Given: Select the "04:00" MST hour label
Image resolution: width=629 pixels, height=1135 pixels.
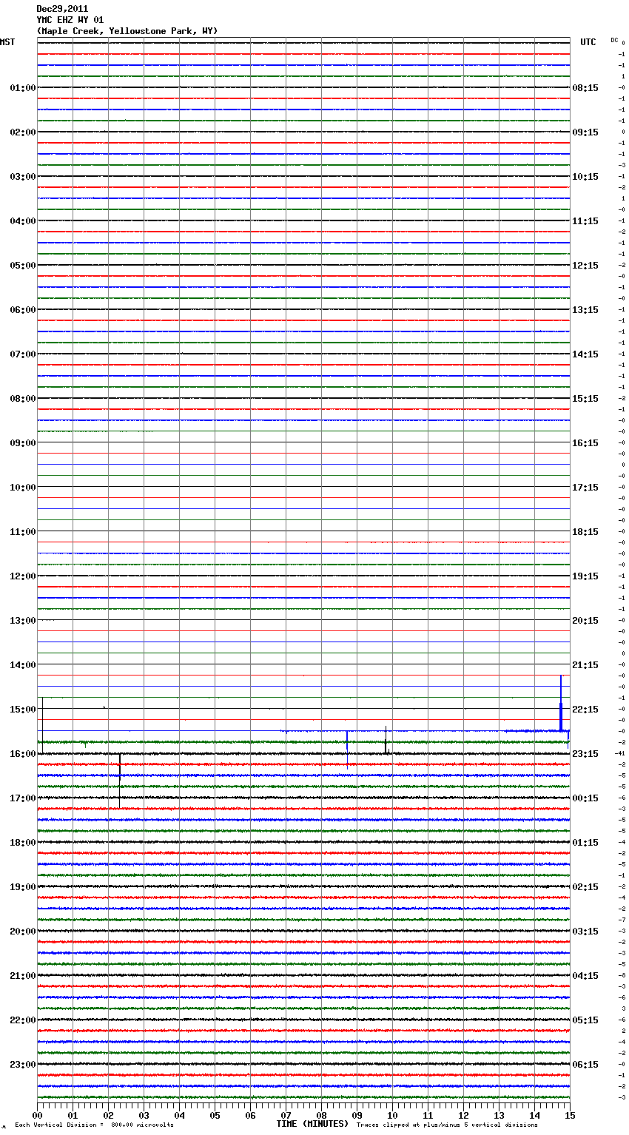Looking at the screenshot, I should (x=23, y=221).
